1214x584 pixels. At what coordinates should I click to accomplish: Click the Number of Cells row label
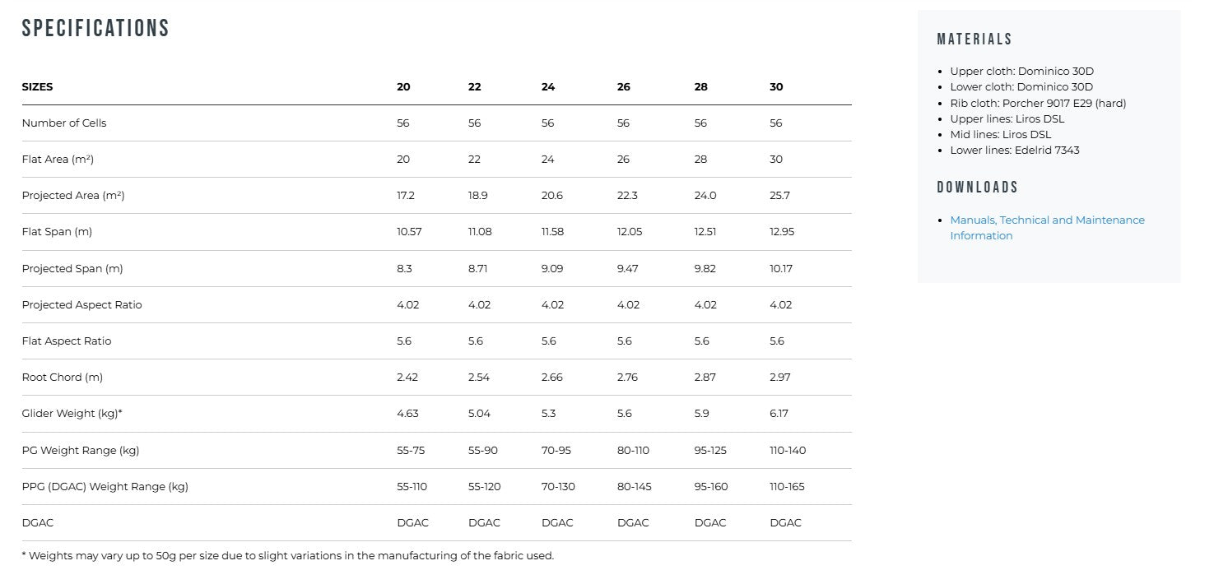(64, 123)
